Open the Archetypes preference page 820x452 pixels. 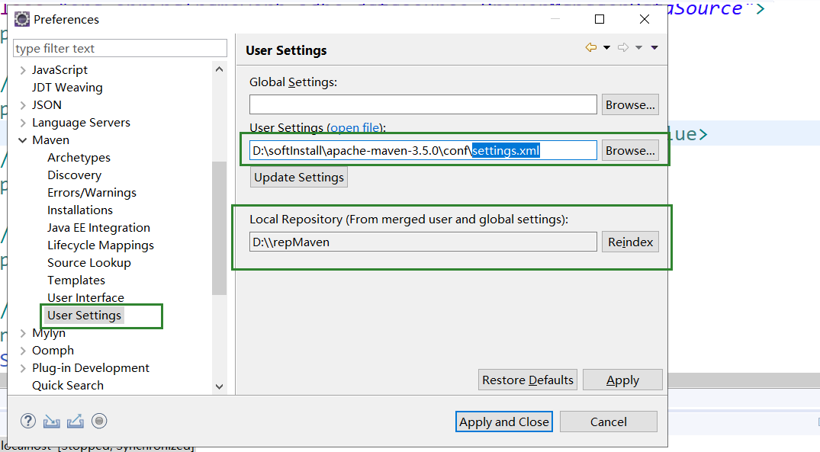[79, 158]
